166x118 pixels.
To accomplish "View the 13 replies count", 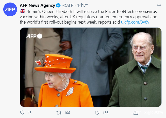I will click(29, 113).
